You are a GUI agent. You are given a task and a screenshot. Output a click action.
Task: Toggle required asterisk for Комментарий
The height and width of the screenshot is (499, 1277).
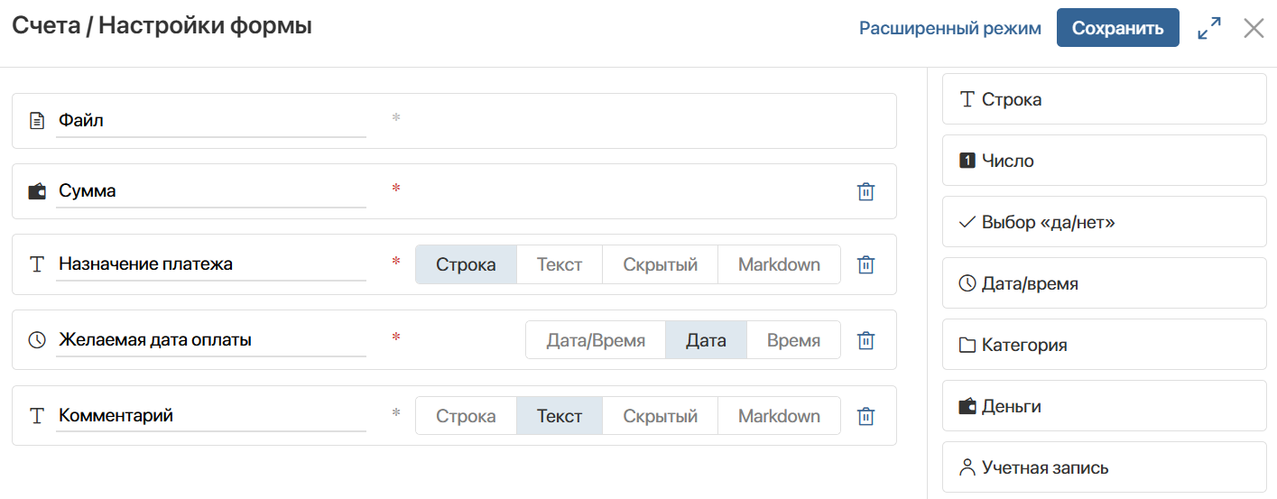pos(395,414)
